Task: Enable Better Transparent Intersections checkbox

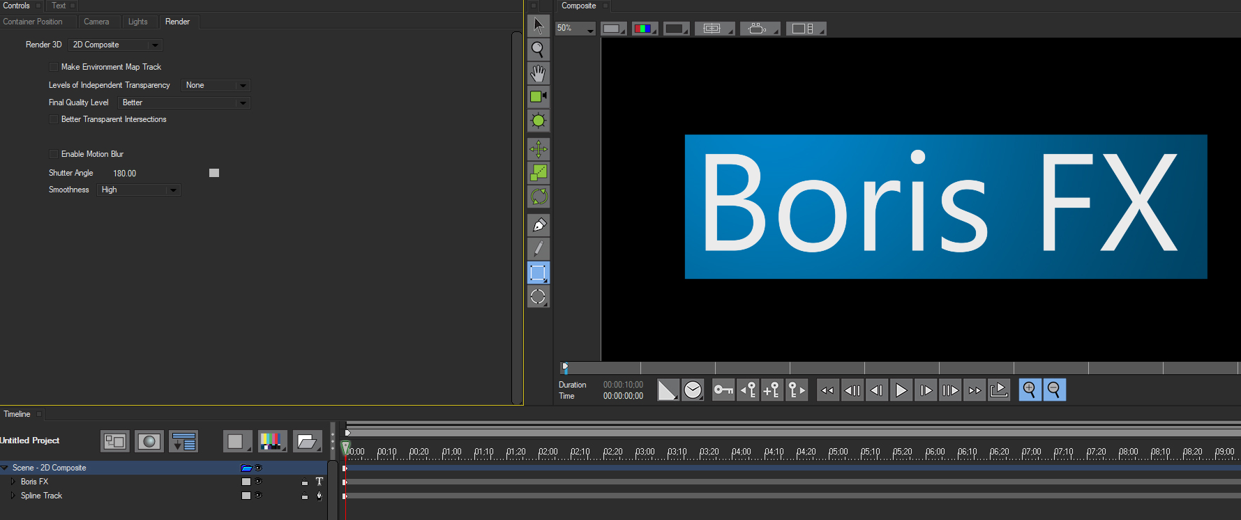Action: pyautogui.click(x=54, y=119)
